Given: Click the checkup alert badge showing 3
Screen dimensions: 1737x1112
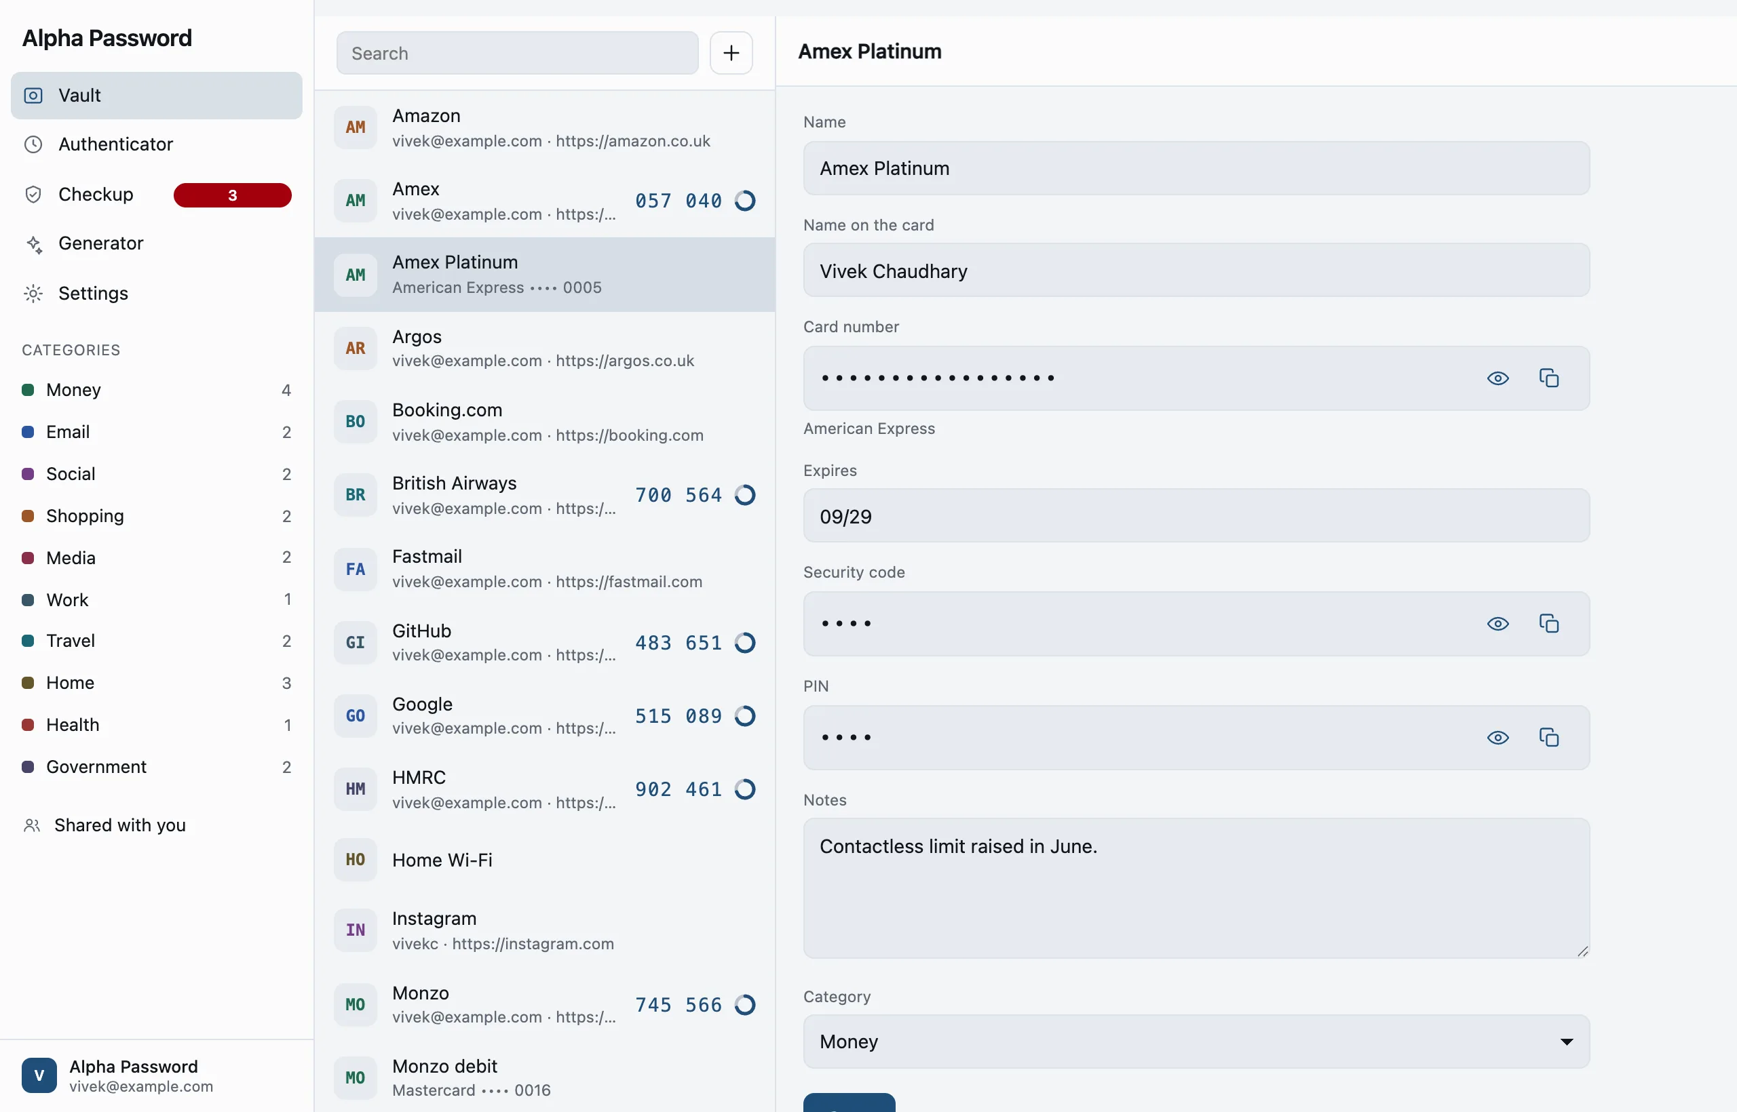Looking at the screenshot, I should coord(233,195).
